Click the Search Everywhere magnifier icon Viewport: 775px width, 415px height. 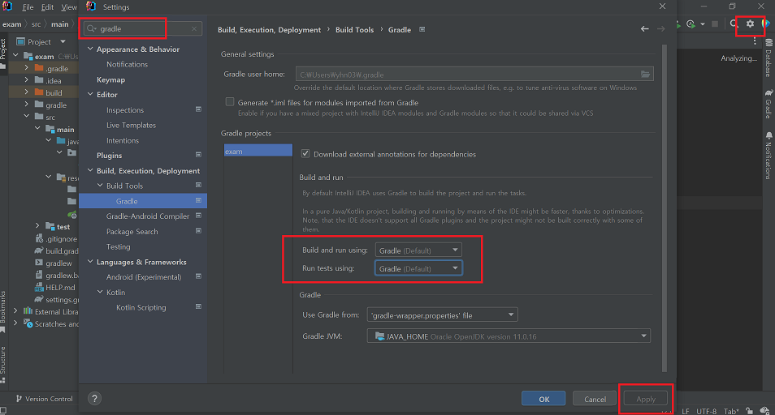(734, 24)
